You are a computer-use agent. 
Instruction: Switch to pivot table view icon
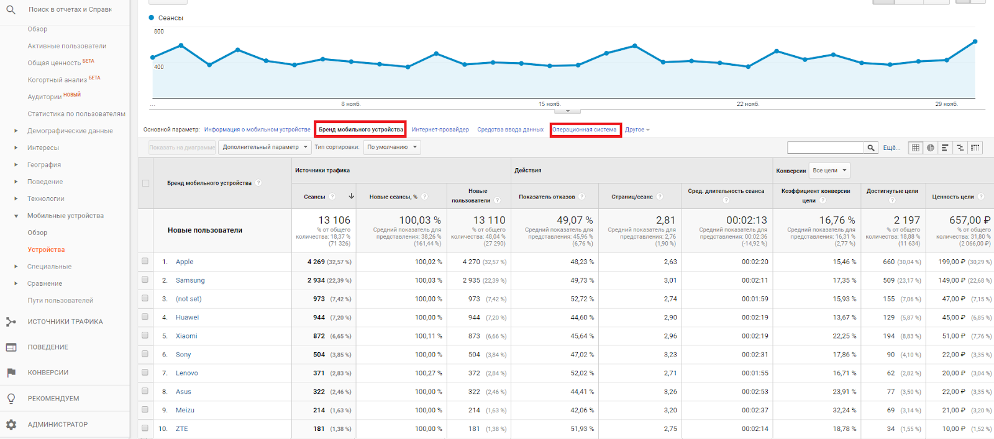tap(975, 148)
